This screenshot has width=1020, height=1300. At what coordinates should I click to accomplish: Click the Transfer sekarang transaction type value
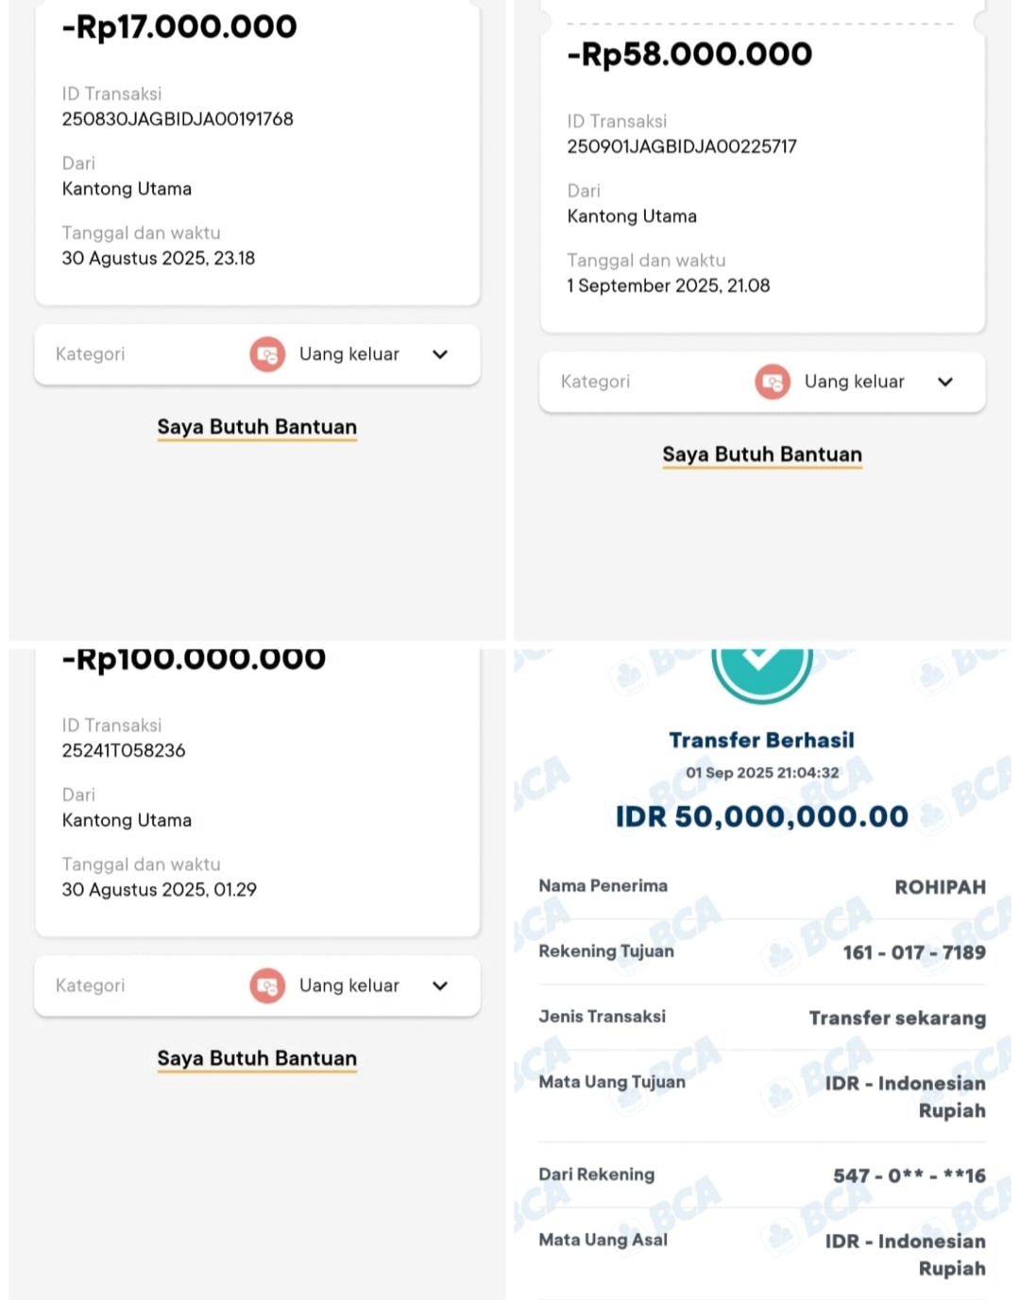tap(897, 1018)
